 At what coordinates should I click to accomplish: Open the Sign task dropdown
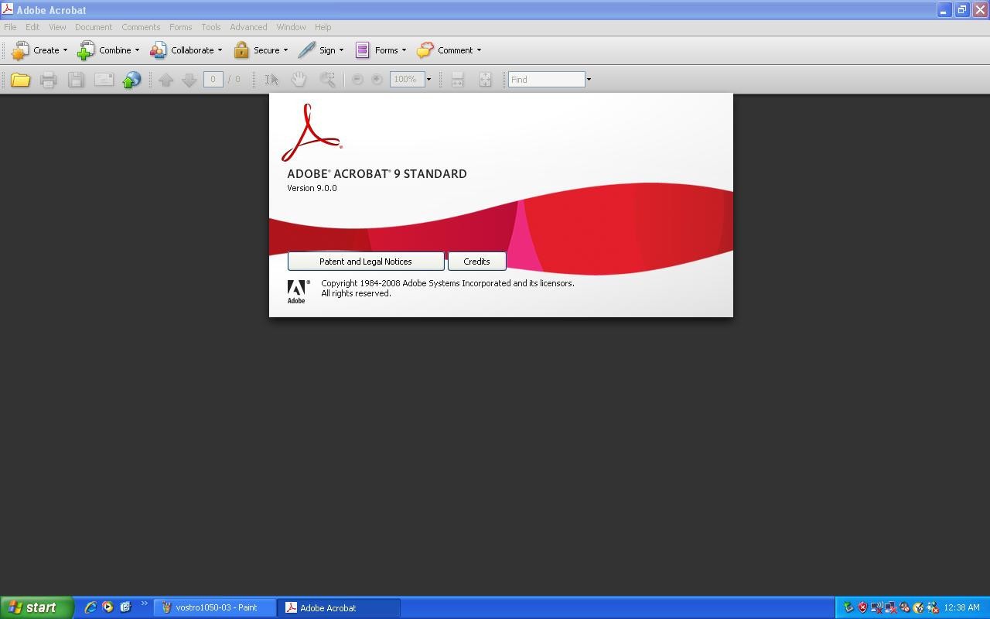[321, 50]
